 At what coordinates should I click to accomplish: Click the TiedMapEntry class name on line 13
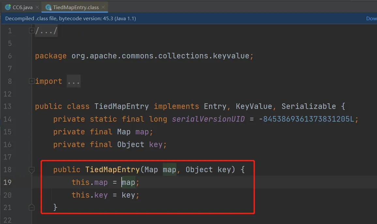coord(121,106)
